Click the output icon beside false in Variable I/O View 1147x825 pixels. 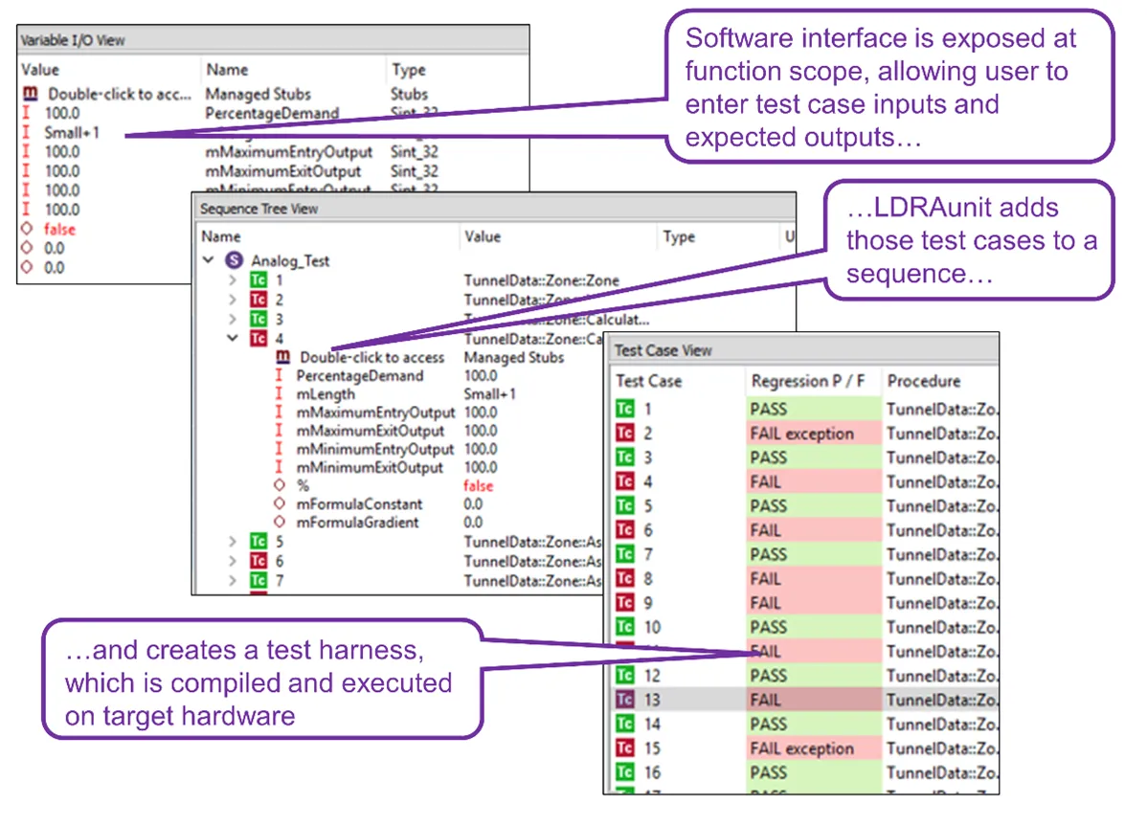(27, 228)
